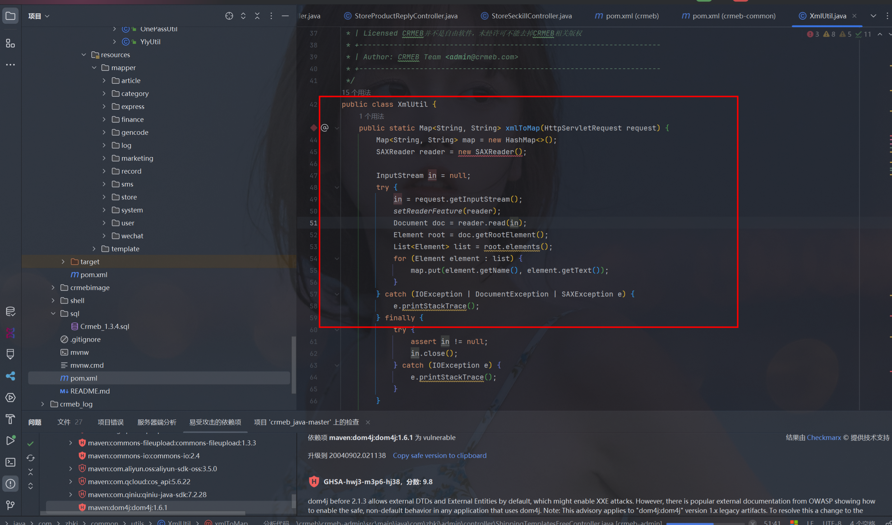
Task: Click the Select Opened File crosshair icon
Action: tap(229, 16)
